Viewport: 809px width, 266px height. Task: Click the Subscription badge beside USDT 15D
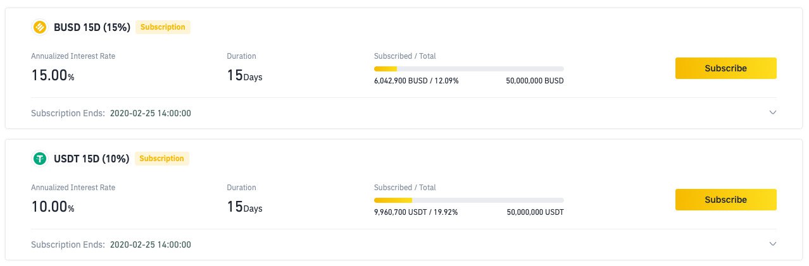click(x=161, y=159)
